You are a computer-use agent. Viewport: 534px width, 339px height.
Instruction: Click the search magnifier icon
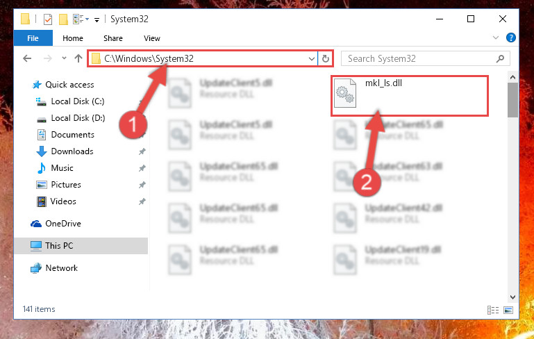[x=500, y=58]
